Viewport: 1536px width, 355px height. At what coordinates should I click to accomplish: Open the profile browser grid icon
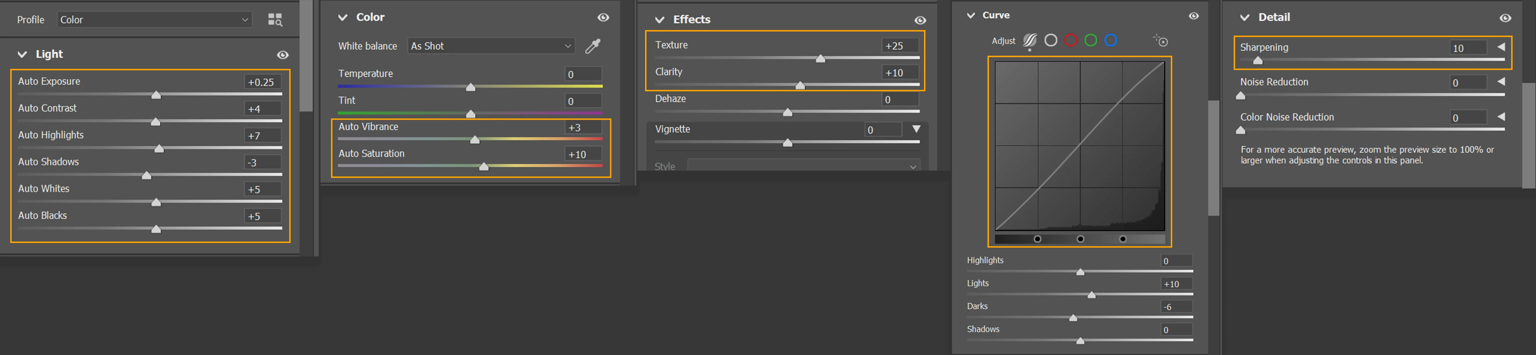coord(275,20)
